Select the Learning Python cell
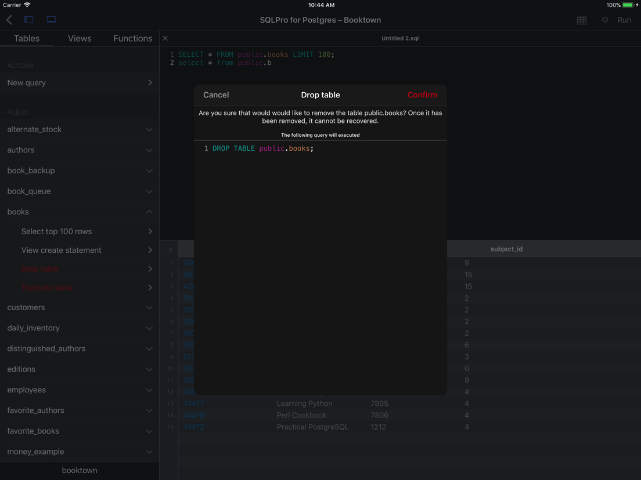The width and height of the screenshot is (641, 480). point(305,403)
